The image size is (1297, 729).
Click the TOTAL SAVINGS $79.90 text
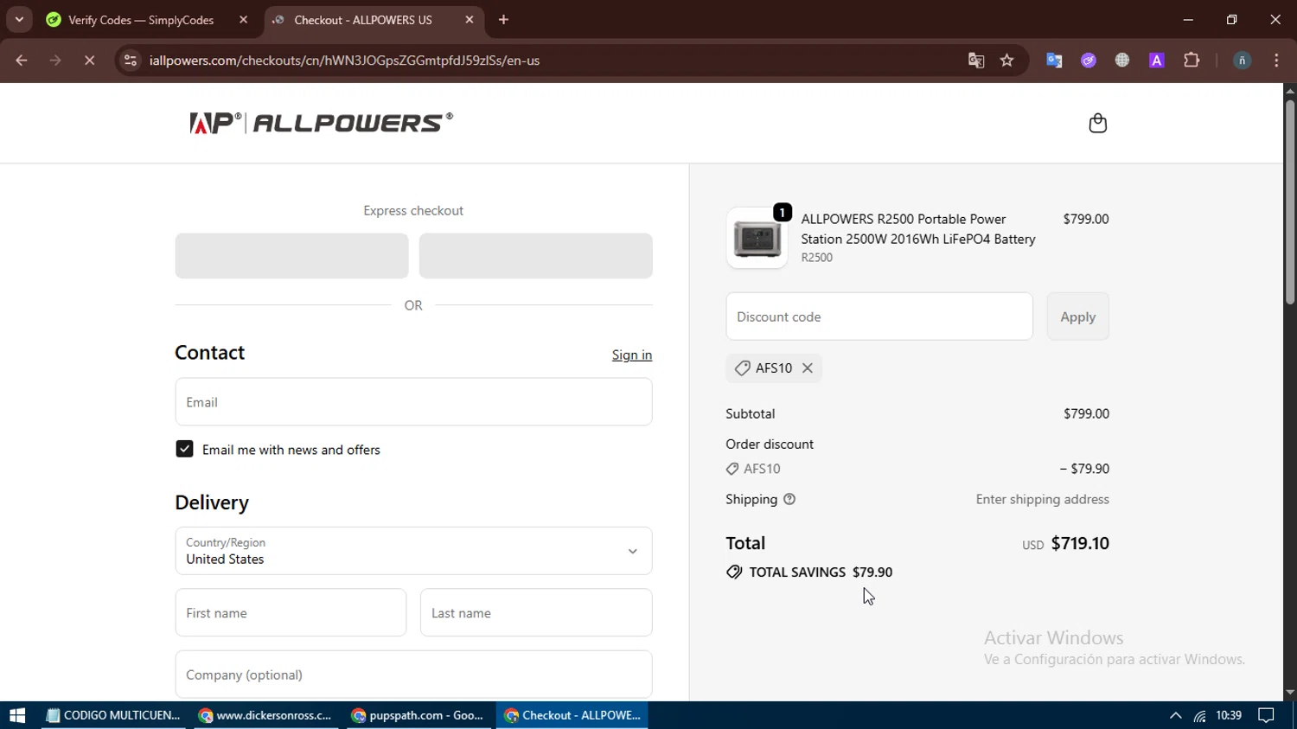821,572
